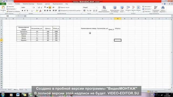This screenshot has height=97, width=173.
Task: Increase font size with large A icon
Action: pos(39,8)
